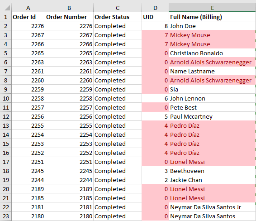Image resolution: width=256 pixels, height=221 pixels.
Task: Click the Select All corner triangle
Action: point(6,8)
